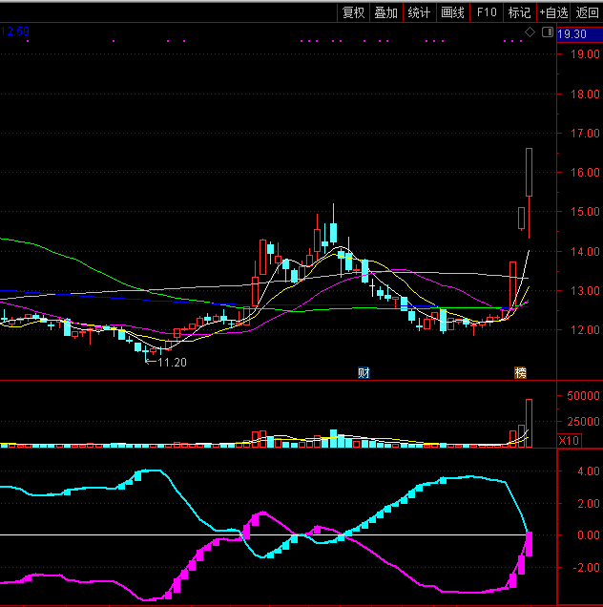This screenshot has width=603, height=607.
Task: Click the 叠加 overlay button
Action: [386, 12]
